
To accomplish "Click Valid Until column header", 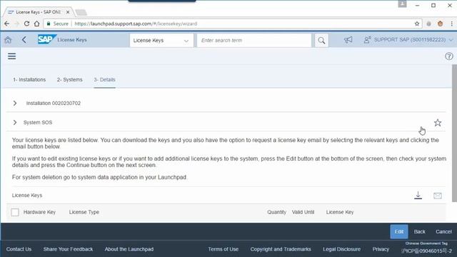I will [x=303, y=212].
